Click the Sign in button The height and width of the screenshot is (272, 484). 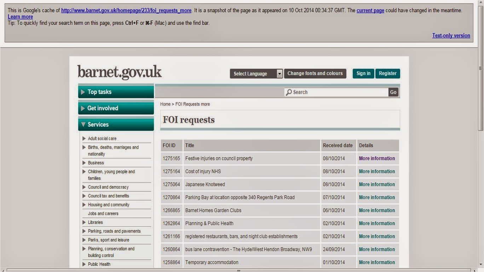tap(363, 73)
